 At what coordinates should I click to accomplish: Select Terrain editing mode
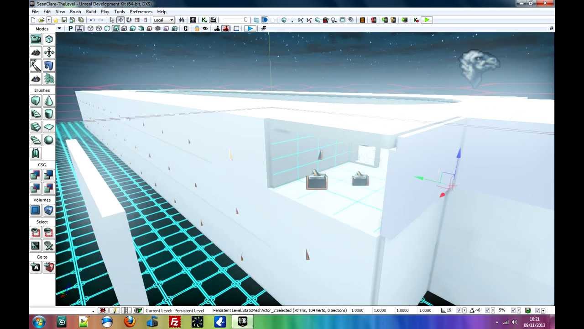(36, 53)
